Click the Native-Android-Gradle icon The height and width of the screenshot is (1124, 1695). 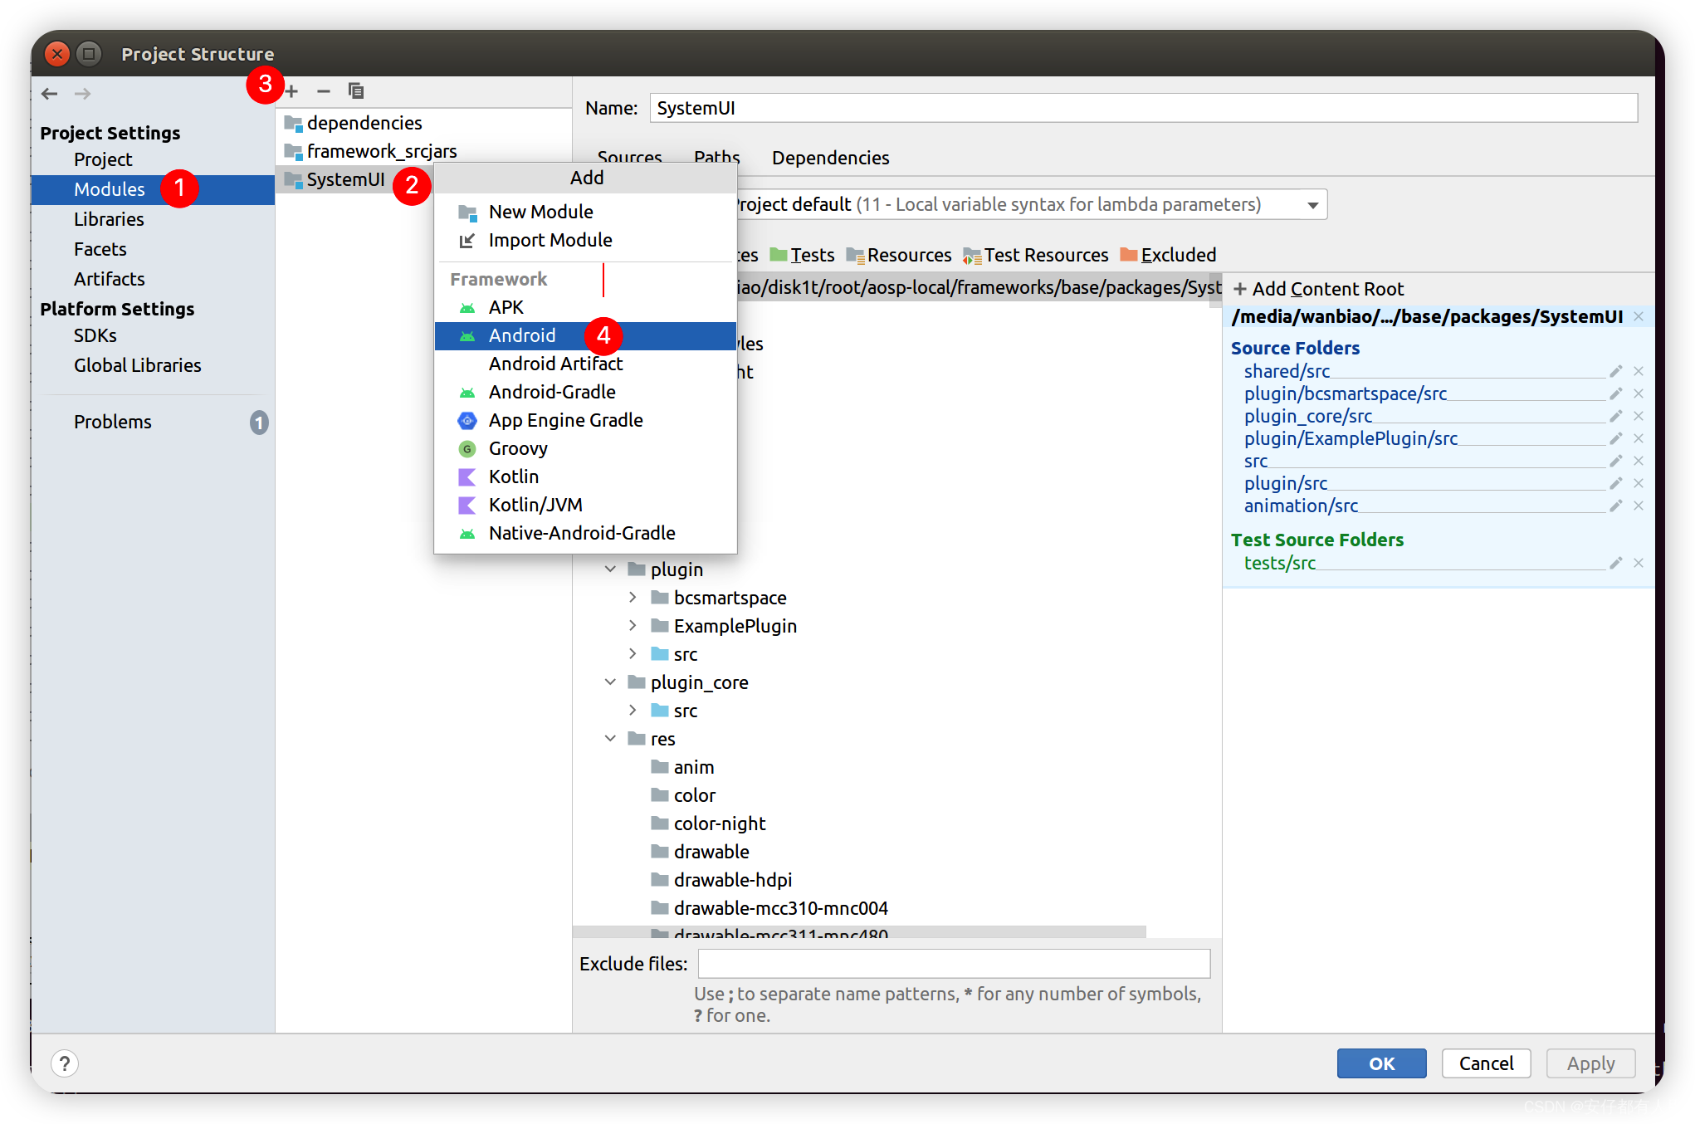(x=469, y=532)
